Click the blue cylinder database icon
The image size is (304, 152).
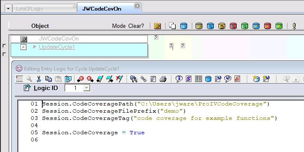tap(208, 79)
